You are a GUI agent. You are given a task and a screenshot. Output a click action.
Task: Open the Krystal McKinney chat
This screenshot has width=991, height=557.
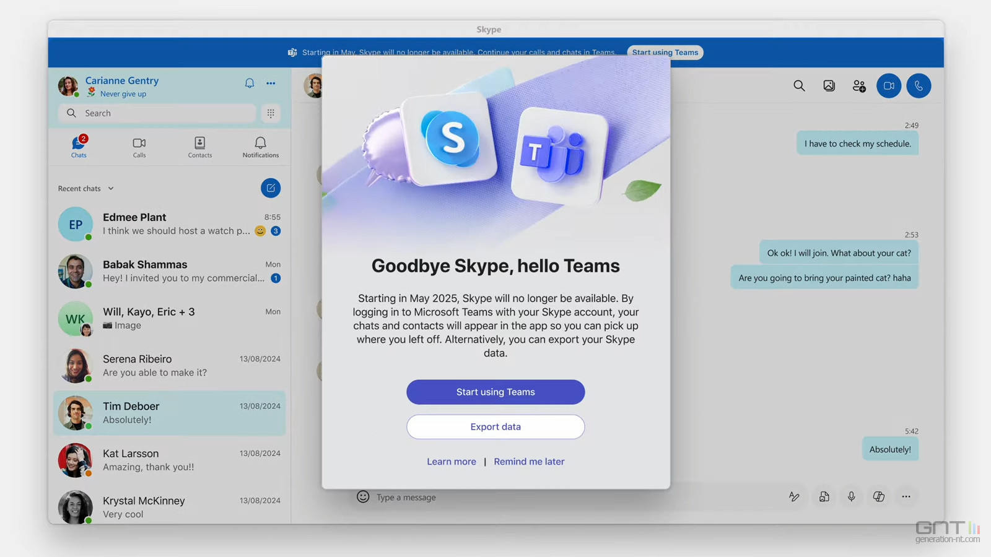pyautogui.click(x=169, y=507)
